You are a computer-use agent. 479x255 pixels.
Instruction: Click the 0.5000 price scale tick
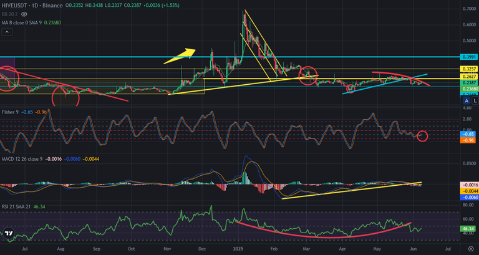click(469, 41)
